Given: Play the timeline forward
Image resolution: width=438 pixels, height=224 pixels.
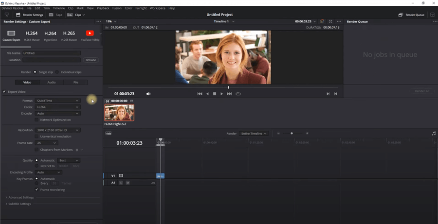Looking at the screenshot, I should 222,94.
